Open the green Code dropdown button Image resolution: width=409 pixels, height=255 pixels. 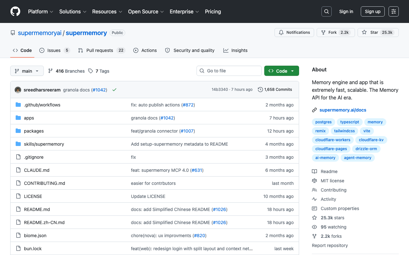pyautogui.click(x=282, y=71)
